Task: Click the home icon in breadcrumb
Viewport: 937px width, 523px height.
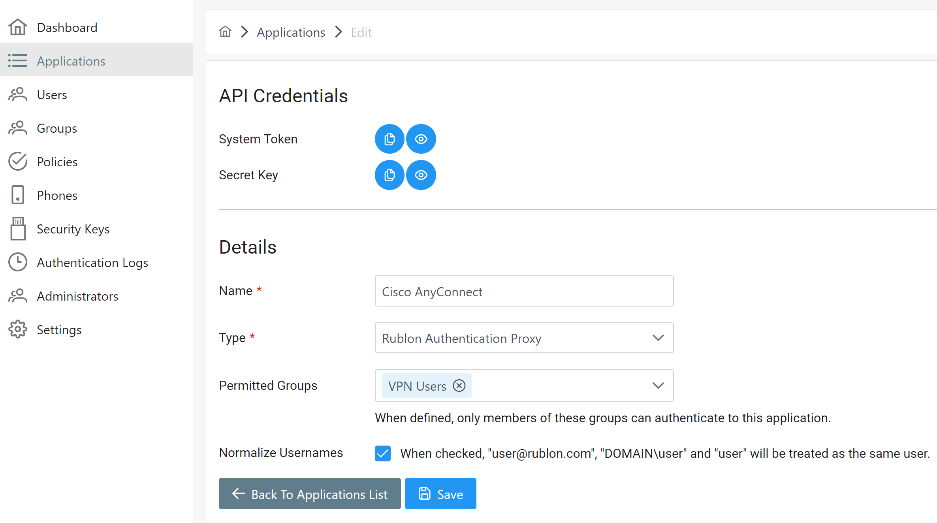Action: pos(225,32)
